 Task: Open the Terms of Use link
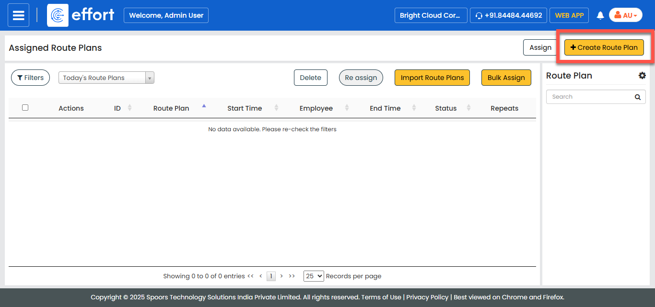coord(381,297)
